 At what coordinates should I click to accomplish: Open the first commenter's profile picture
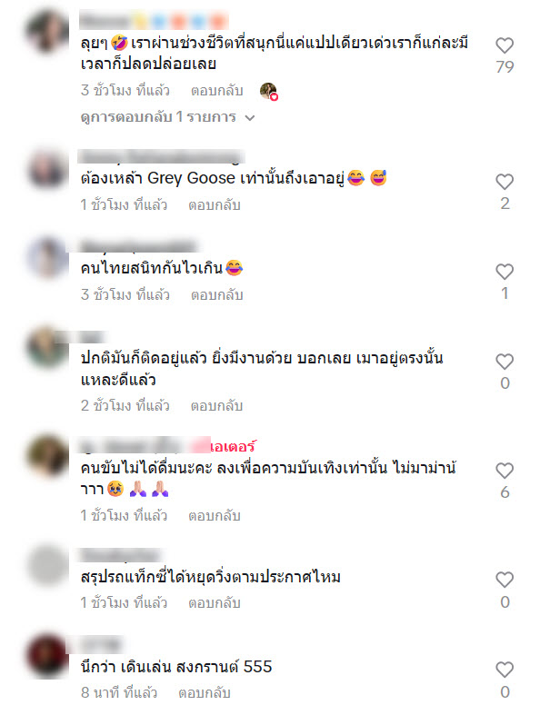point(46,32)
